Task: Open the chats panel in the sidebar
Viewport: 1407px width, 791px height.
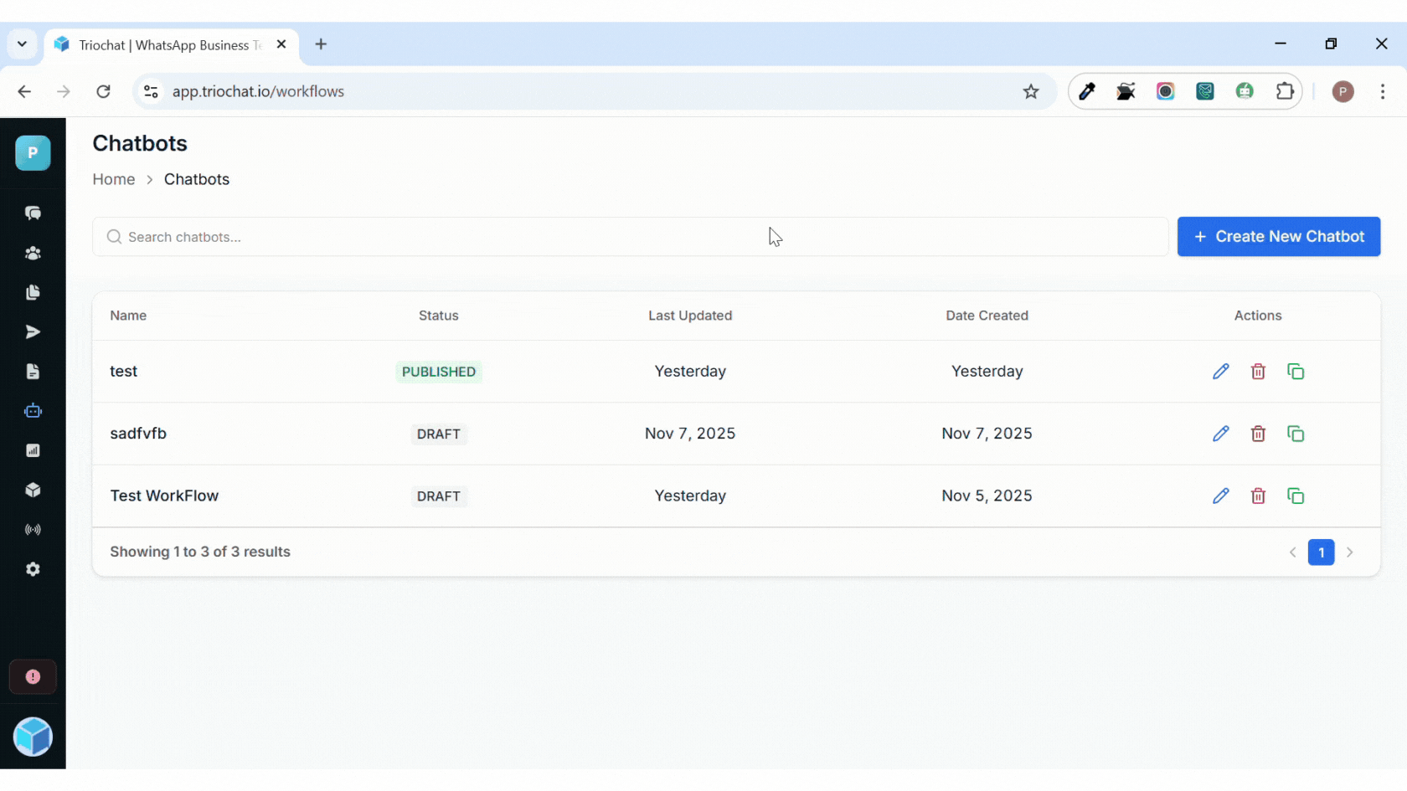Action: tap(33, 213)
